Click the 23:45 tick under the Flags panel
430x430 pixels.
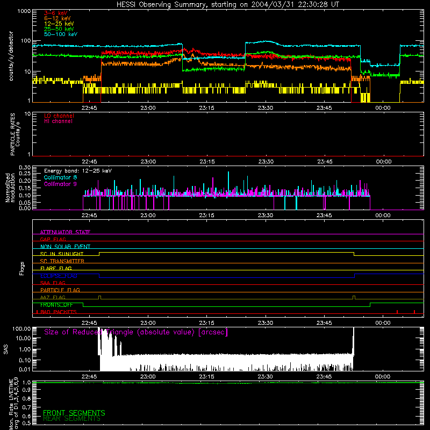(324, 323)
